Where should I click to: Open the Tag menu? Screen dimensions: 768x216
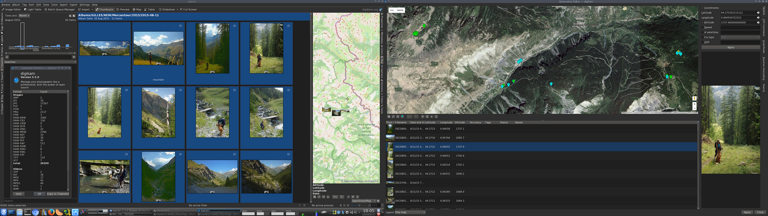point(24,5)
